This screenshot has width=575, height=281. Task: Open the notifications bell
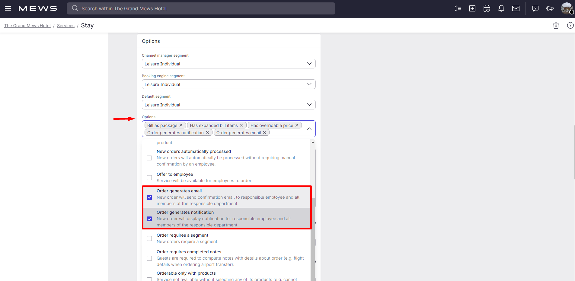(x=501, y=8)
